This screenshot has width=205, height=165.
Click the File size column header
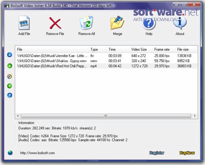click(x=186, y=49)
